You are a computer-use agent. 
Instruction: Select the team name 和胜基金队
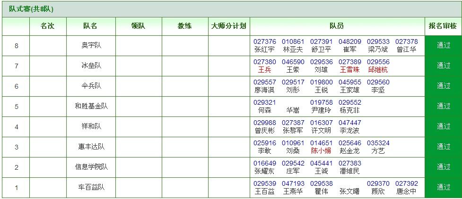point(91,107)
